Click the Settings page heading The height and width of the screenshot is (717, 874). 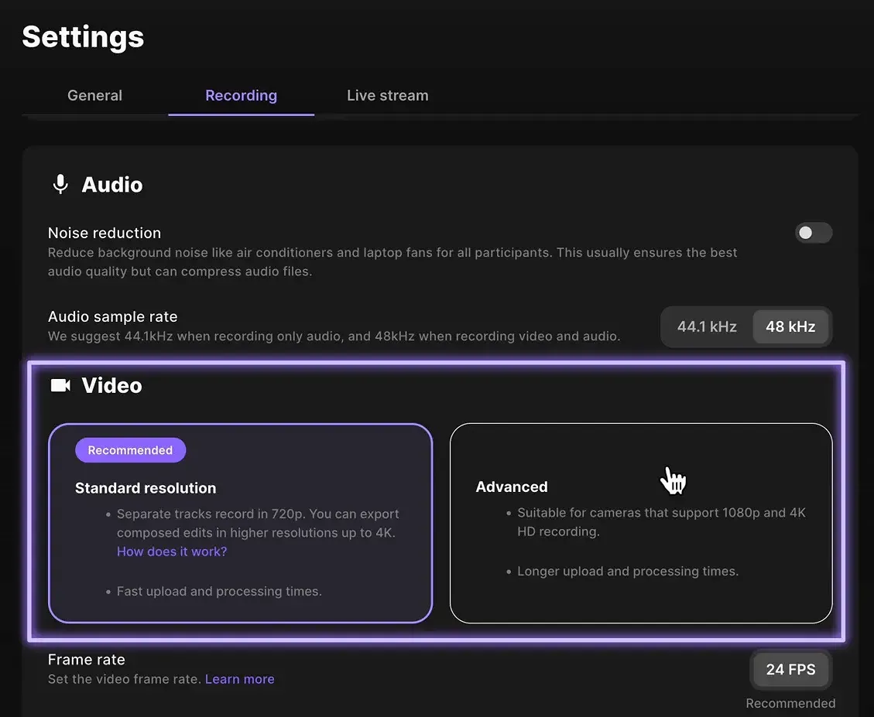82,36
